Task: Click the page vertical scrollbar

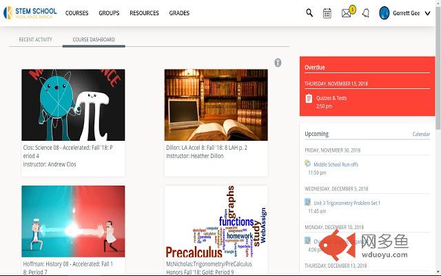Action: pyautogui.click(x=438, y=68)
